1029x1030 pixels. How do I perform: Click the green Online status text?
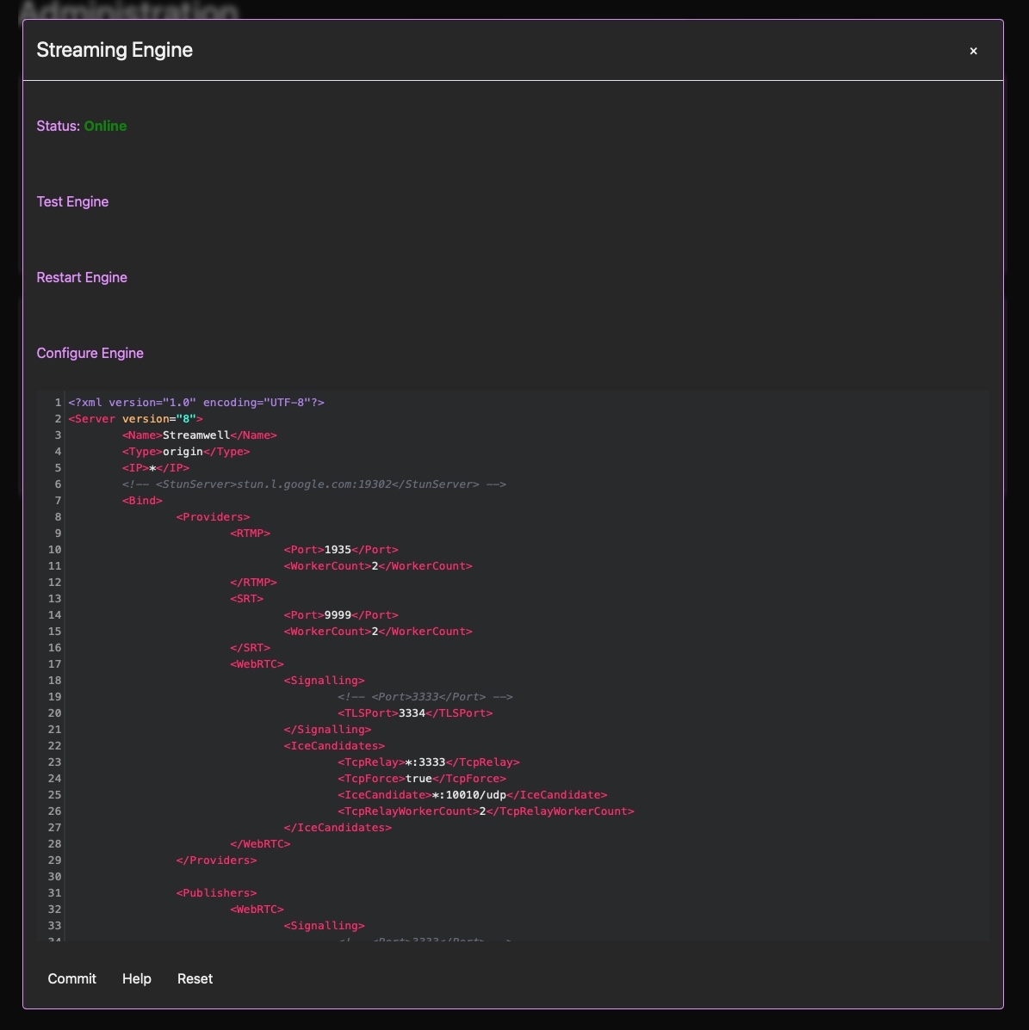click(105, 126)
